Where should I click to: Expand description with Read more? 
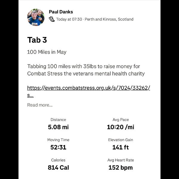pos(40,105)
